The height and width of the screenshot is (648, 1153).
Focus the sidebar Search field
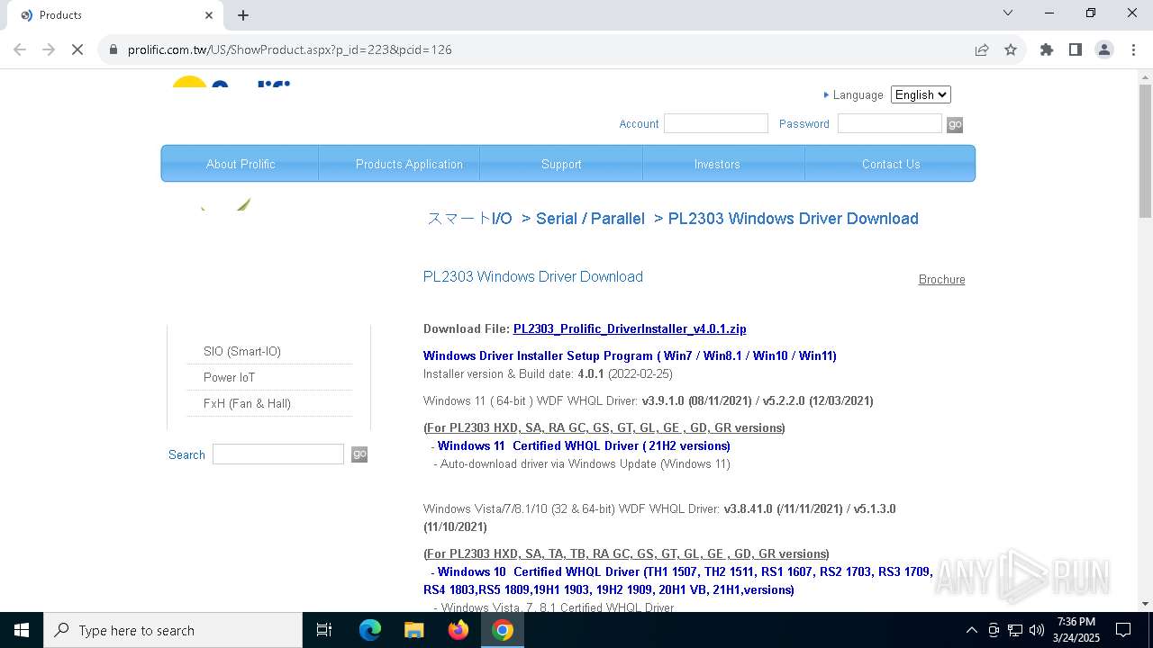coord(278,454)
